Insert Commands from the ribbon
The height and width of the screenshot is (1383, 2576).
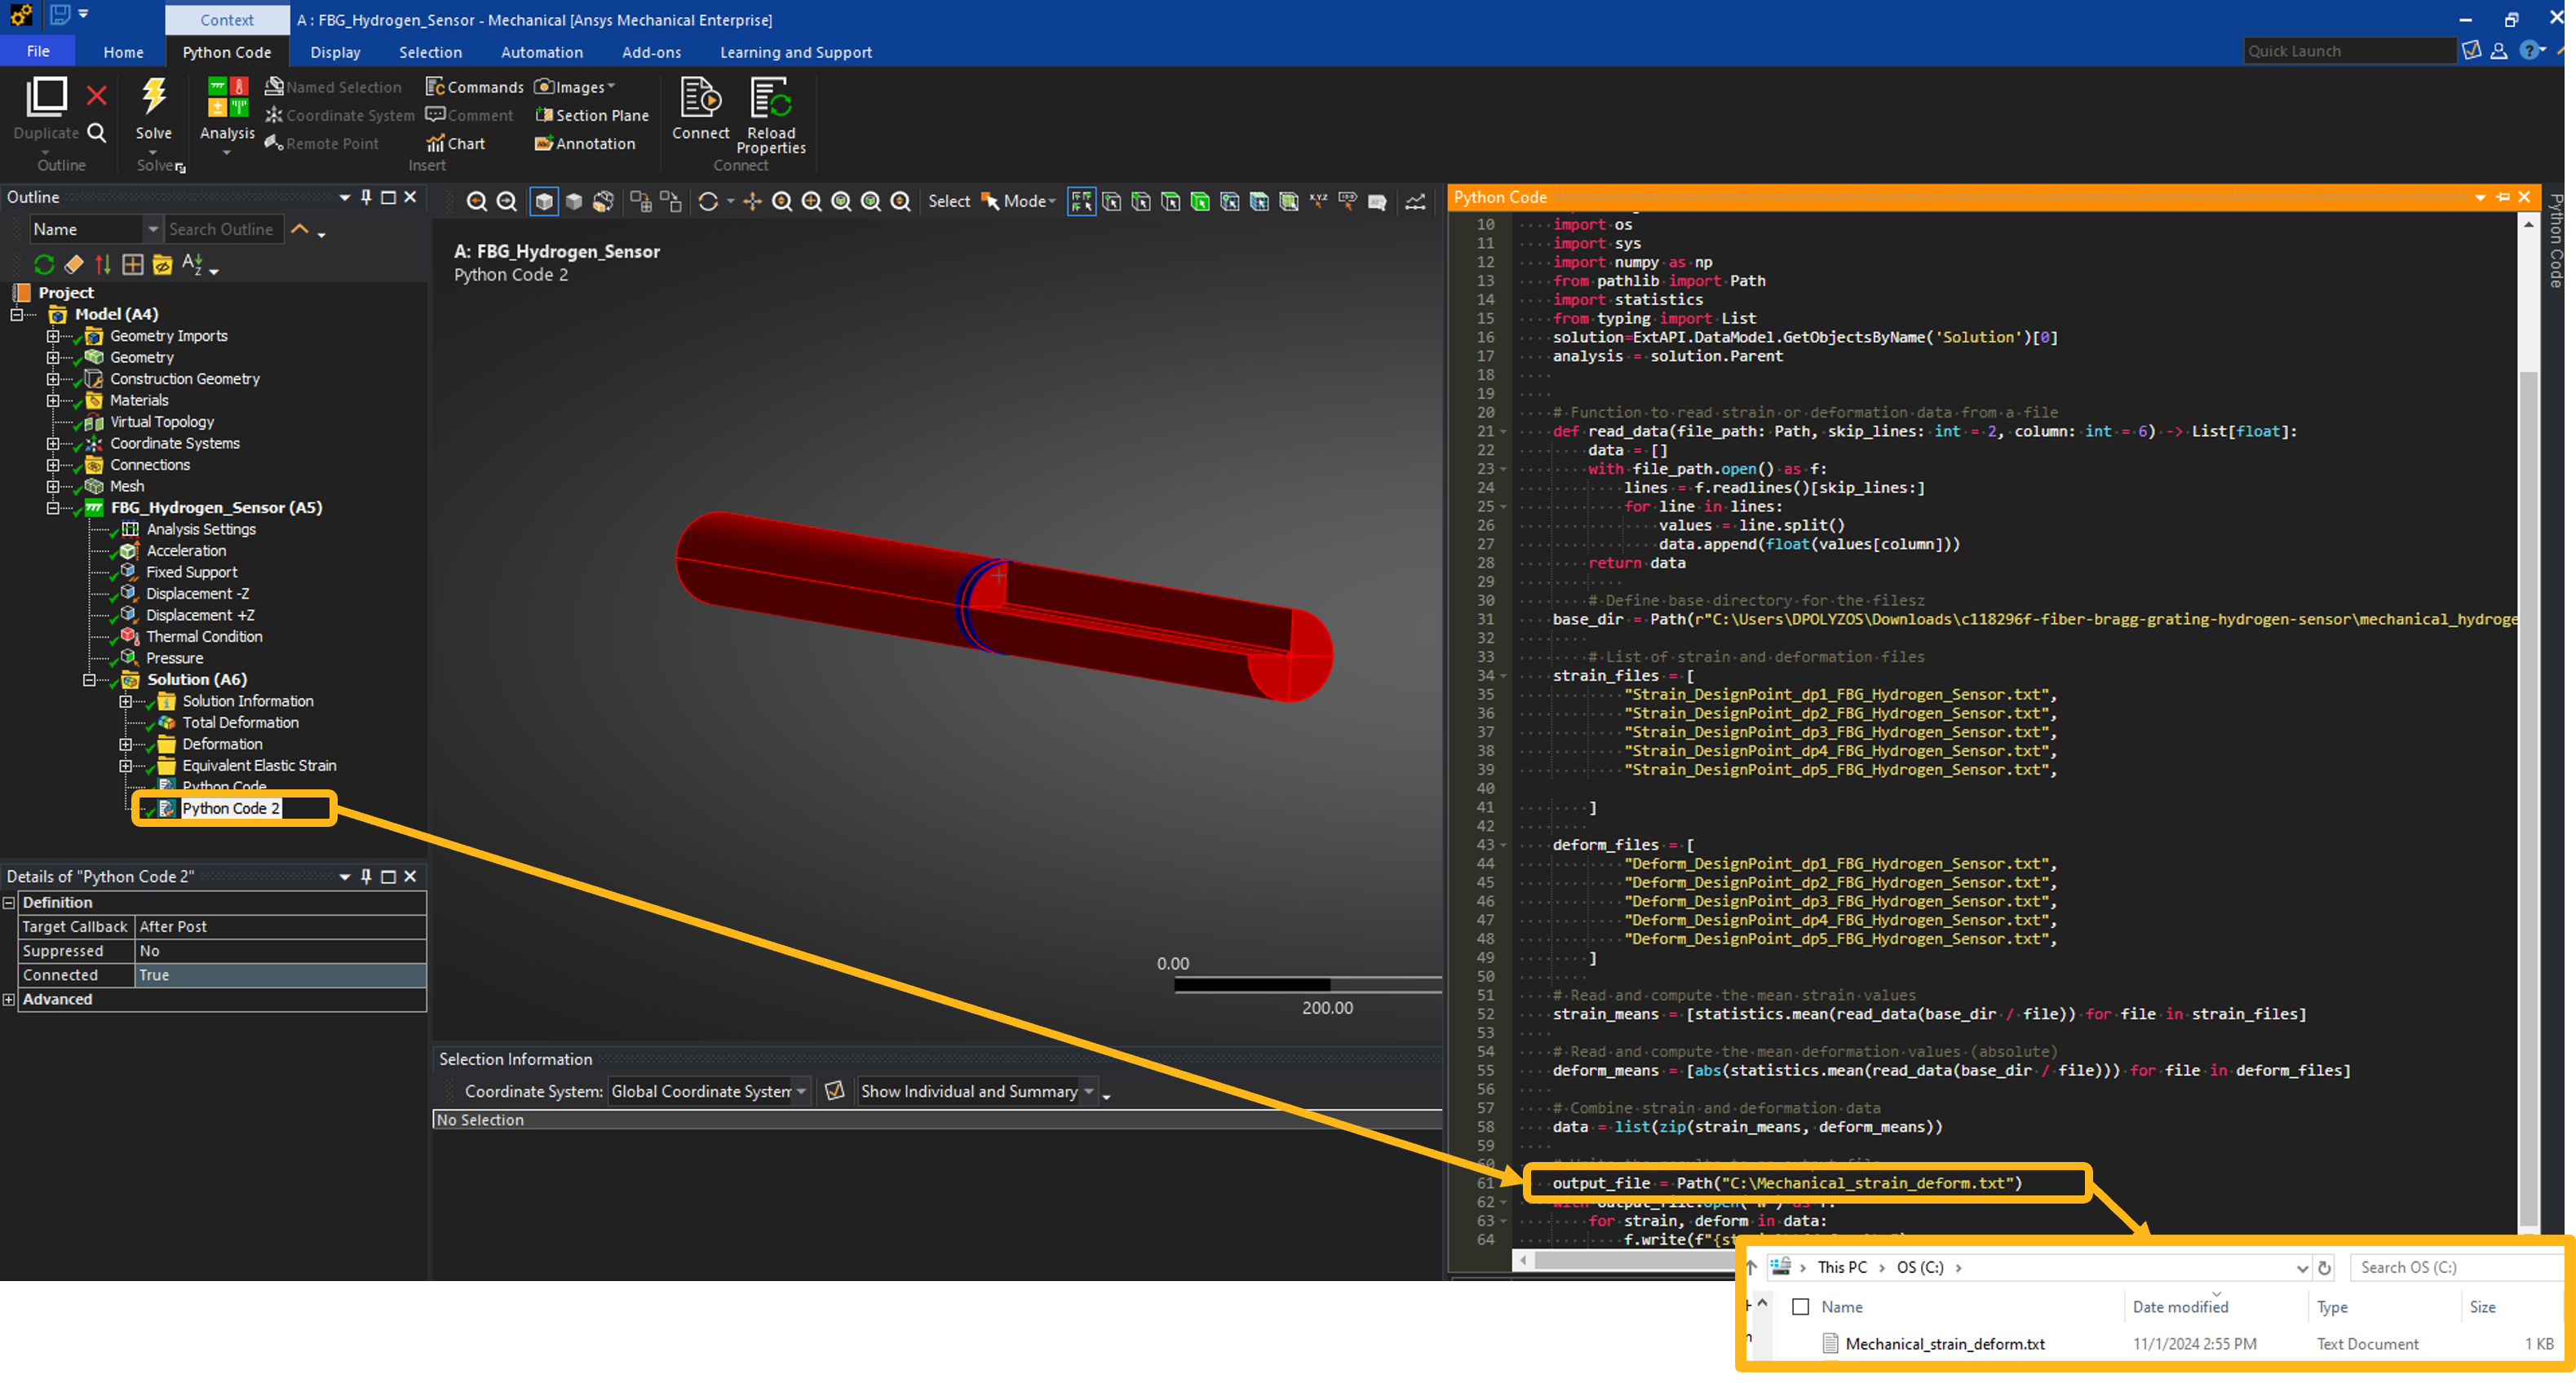coord(474,87)
